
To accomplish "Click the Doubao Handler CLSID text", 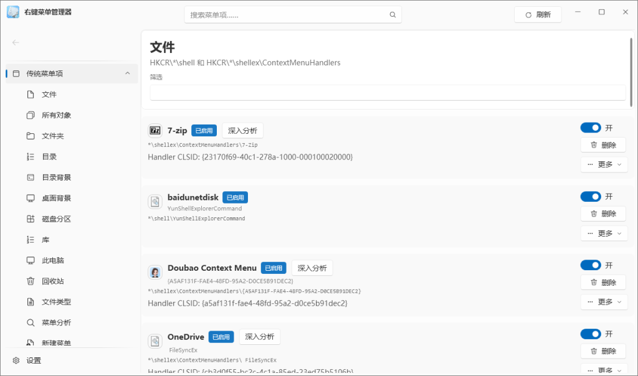I will (x=247, y=303).
